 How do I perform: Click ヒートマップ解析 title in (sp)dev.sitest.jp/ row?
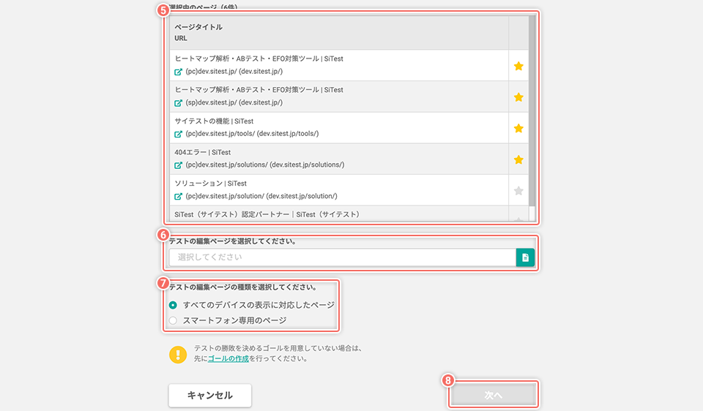pyautogui.click(x=258, y=90)
